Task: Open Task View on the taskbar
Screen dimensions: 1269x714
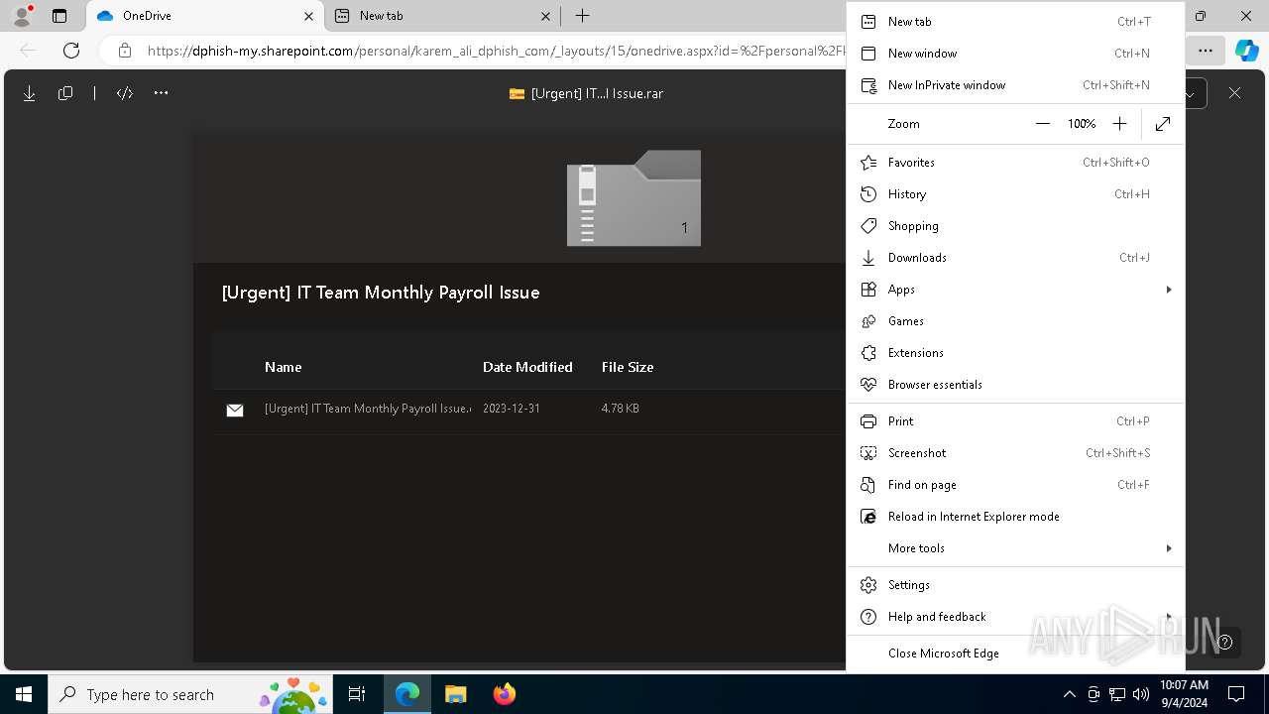Action: pyautogui.click(x=357, y=694)
